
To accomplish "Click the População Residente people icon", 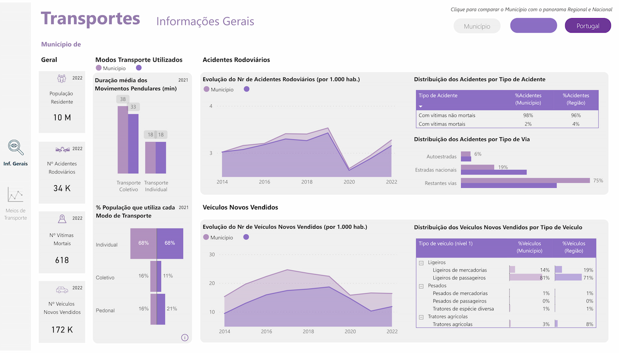I will point(62,78).
